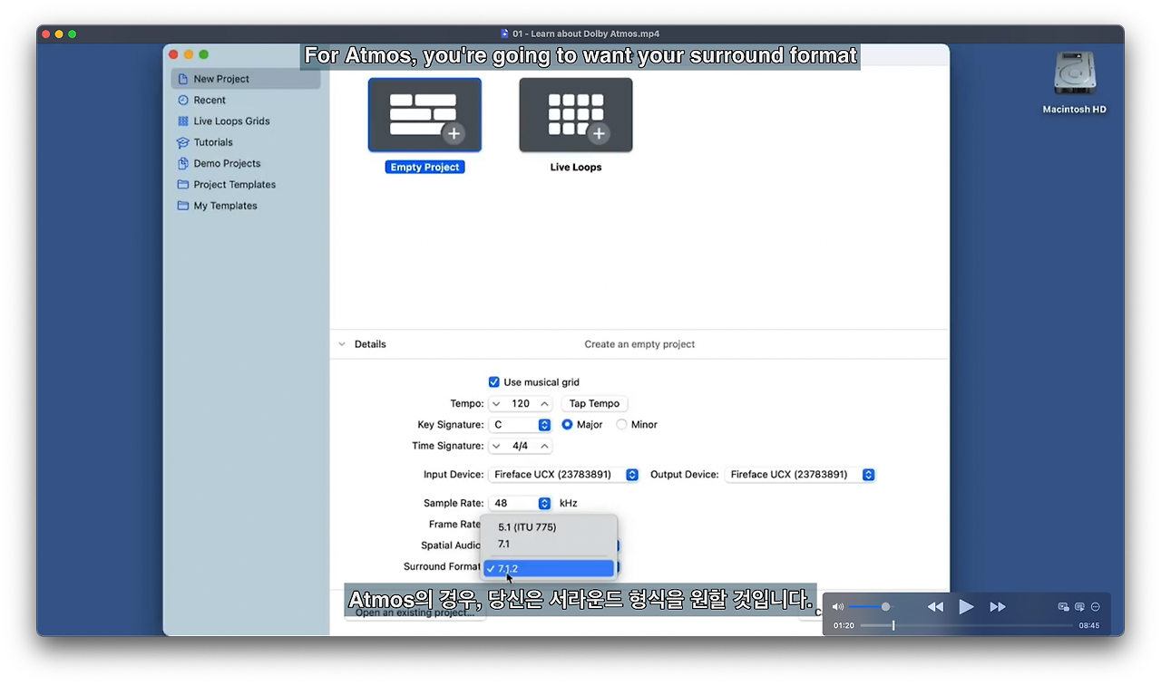The width and height of the screenshot is (1161, 685).
Task: Open the player more options icon
Action: coord(1096,607)
